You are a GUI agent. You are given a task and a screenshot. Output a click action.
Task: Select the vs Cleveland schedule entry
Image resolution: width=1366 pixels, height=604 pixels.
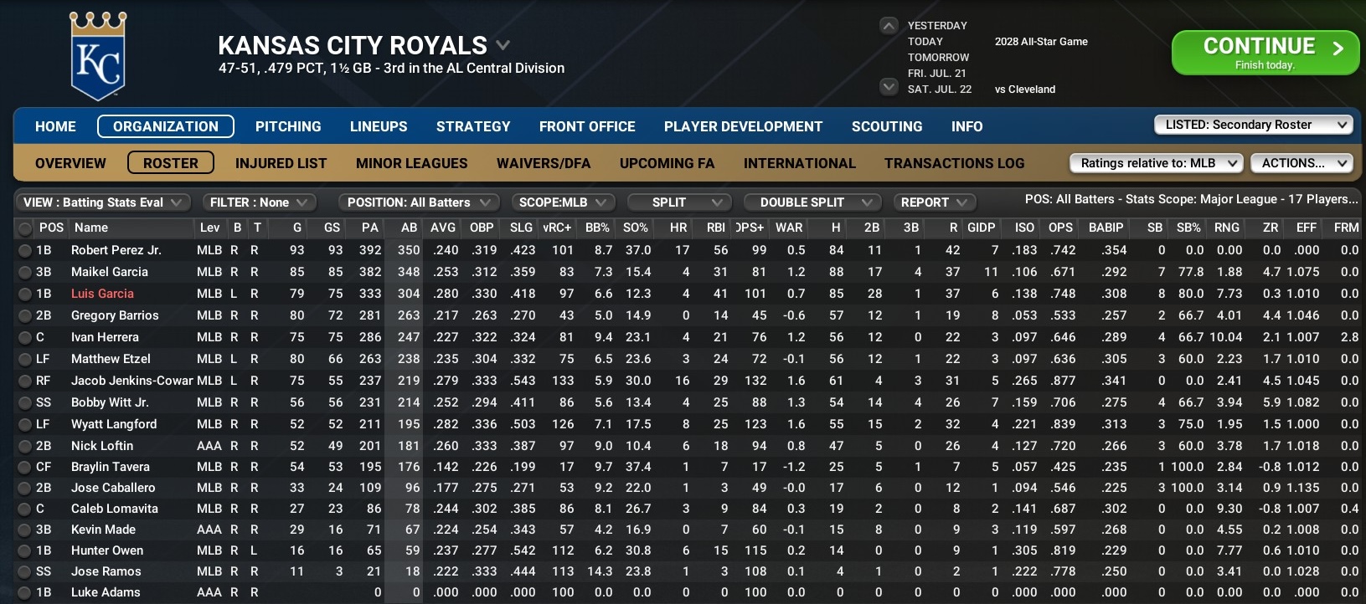click(1025, 90)
